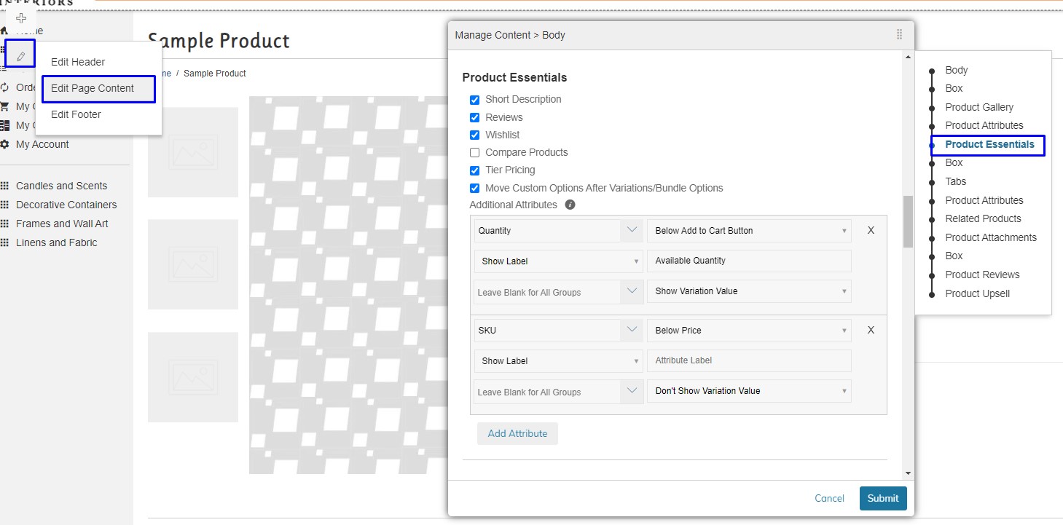Screen dimensions: 1063x525
Task: Click the dialog's vertical scrollbar thumb
Action: click(908, 221)
